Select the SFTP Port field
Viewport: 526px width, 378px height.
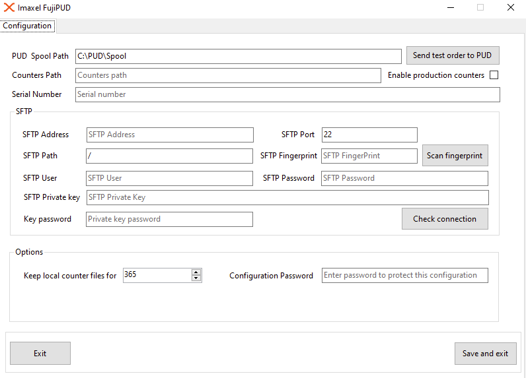(x=369, y=135)
